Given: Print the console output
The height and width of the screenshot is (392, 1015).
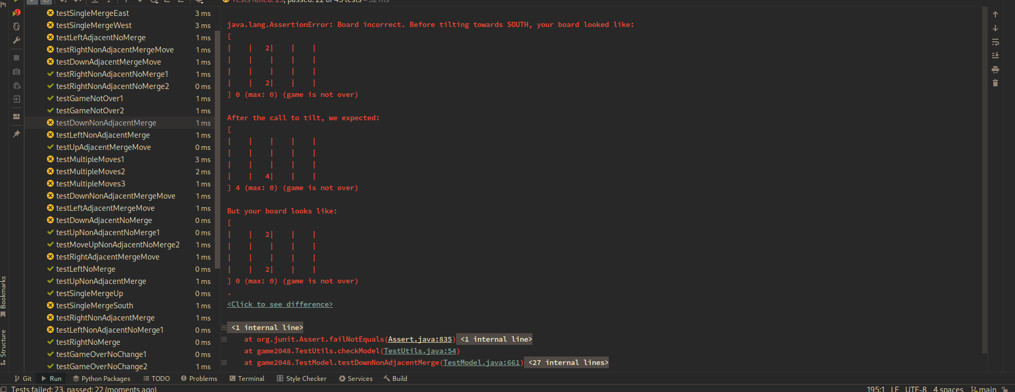Looking at the screenshot, I should pyautogui.click(x=995, y=69).
